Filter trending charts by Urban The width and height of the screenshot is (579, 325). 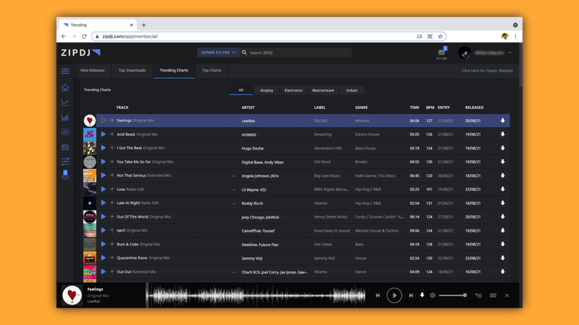[x=352, y=90]
